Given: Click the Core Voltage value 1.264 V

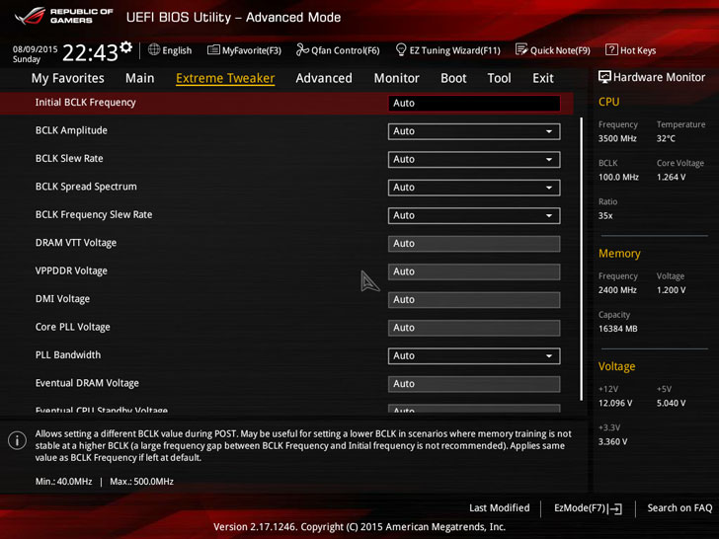Looking at the screenshot, I should click(x=671, y=177).
